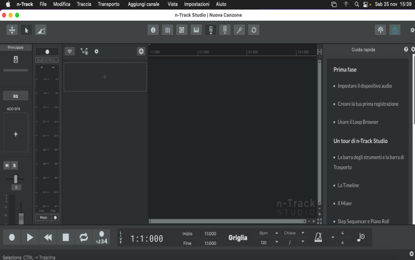Open the File menu
This screenshot has height=260, width=415.
(x=43, y=4)
